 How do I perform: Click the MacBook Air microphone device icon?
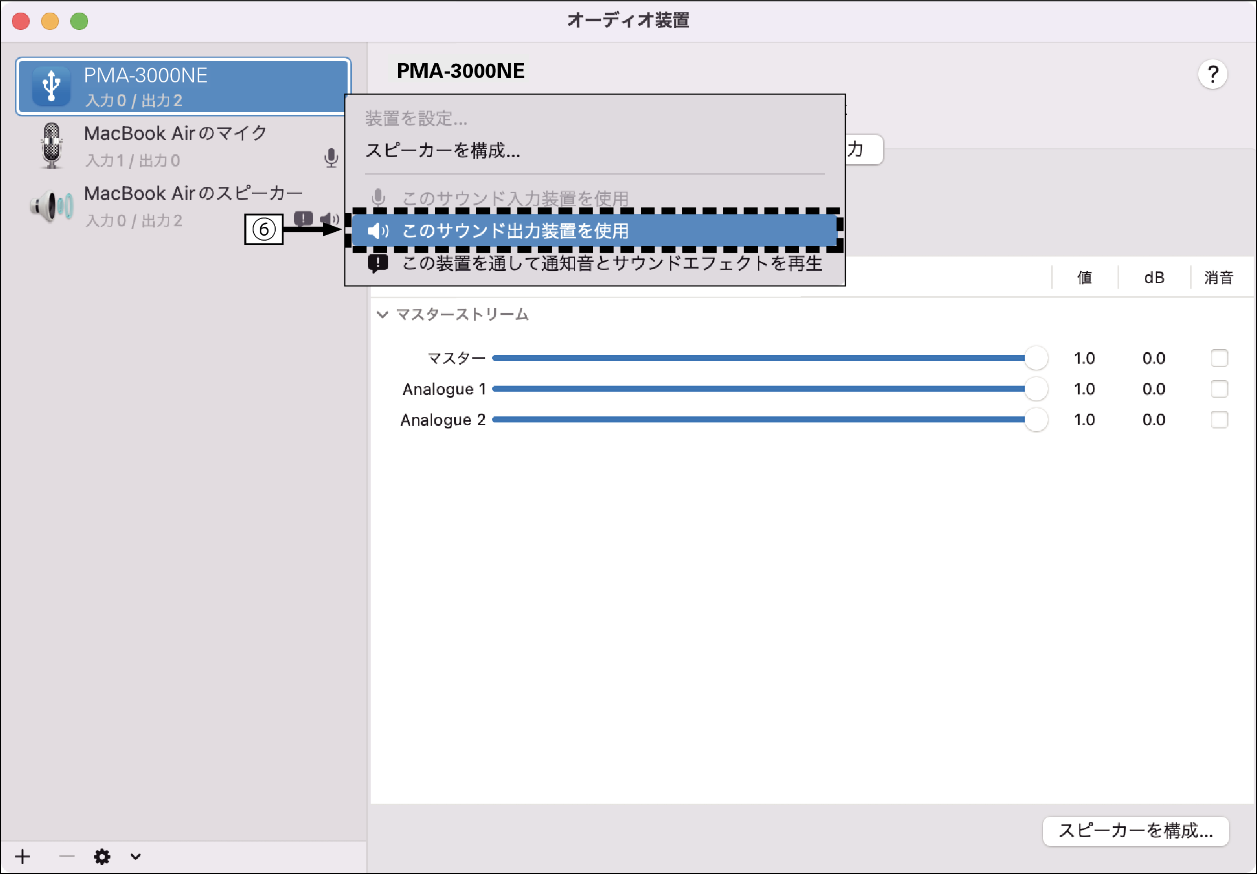pos(52,146)
